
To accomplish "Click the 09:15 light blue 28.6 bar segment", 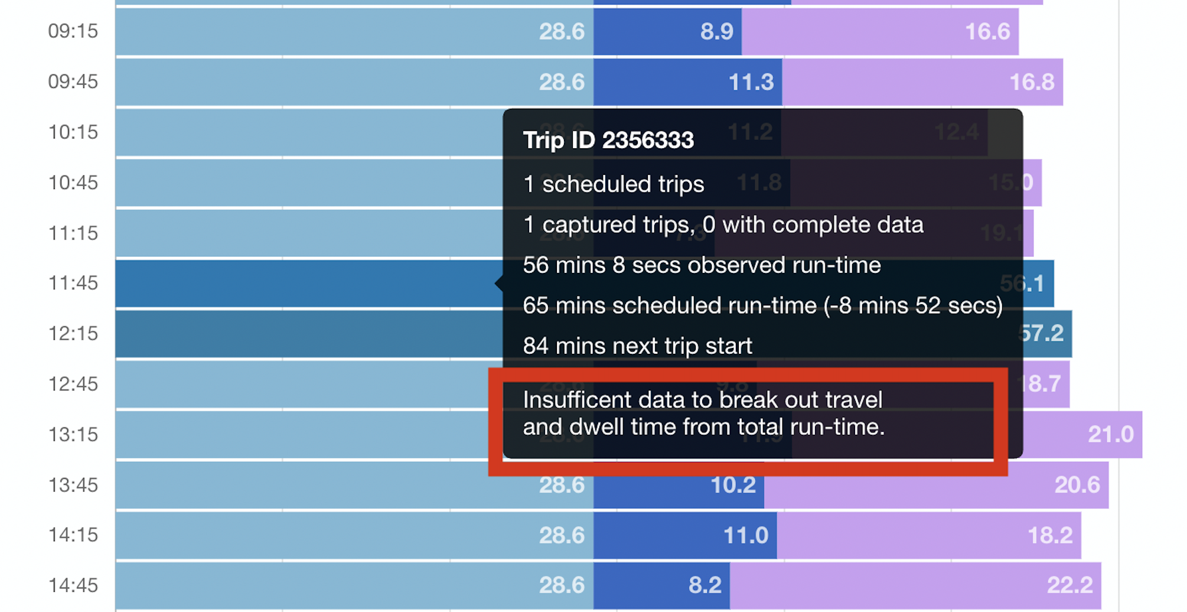I will [354, 32].
